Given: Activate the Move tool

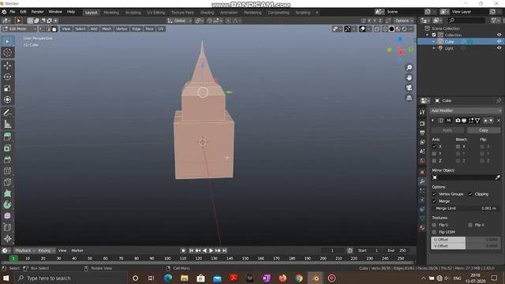Looking at the screenshot, I should (7, 65).
